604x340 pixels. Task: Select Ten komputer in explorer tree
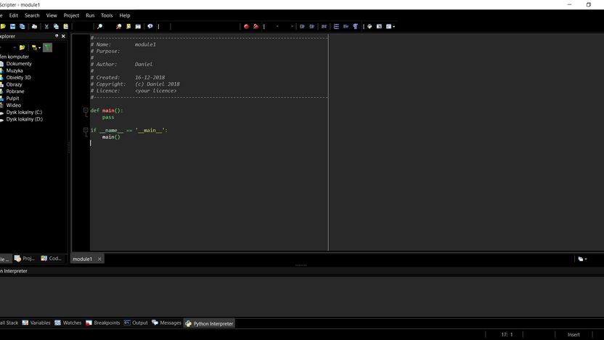(x=15, y=57)
